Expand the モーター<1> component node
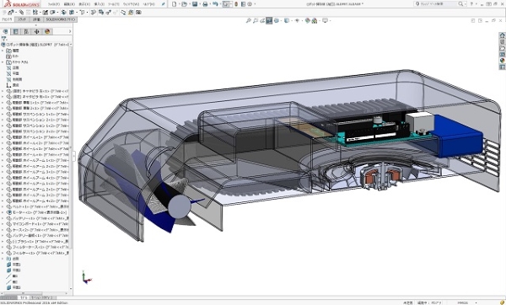Screen dimensions: 506x305 coord(3,212)
